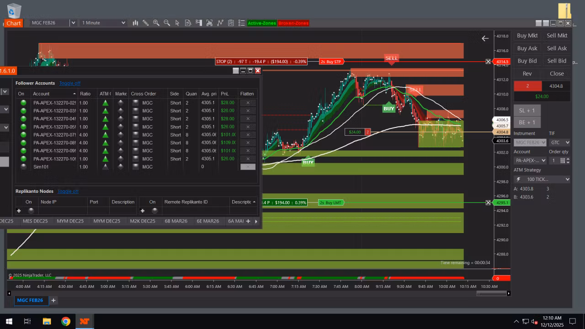Viewport: 585px width, 329px height.
Task: Click the Buy Mkt button
Action: coord(527,36)
